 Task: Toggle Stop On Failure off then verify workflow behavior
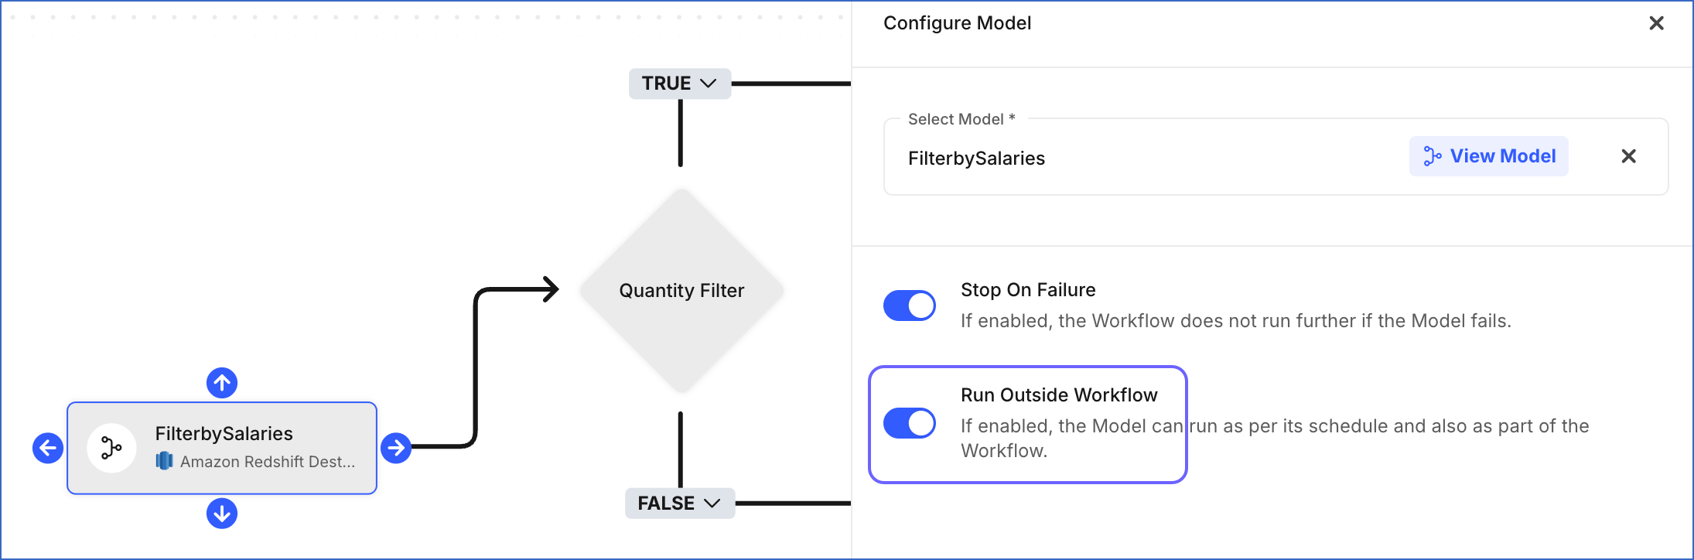click(x=910, y=305)
